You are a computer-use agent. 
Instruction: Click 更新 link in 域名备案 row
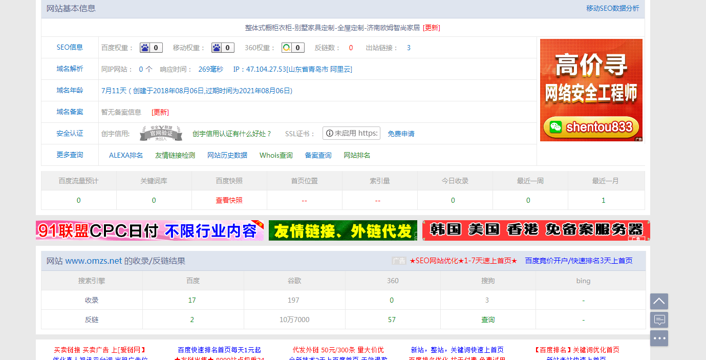(x=160, y=112)
